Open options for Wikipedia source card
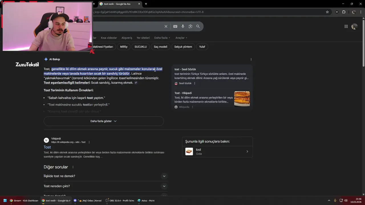This screenshot has height=205, width=365. point(192,107)
